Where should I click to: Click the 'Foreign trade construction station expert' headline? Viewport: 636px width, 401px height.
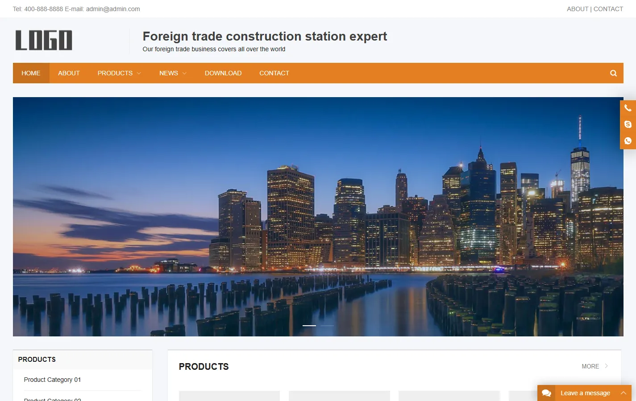click(x=265, y=37)
